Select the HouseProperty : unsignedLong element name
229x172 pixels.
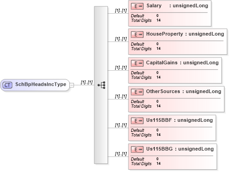[185, 34]
